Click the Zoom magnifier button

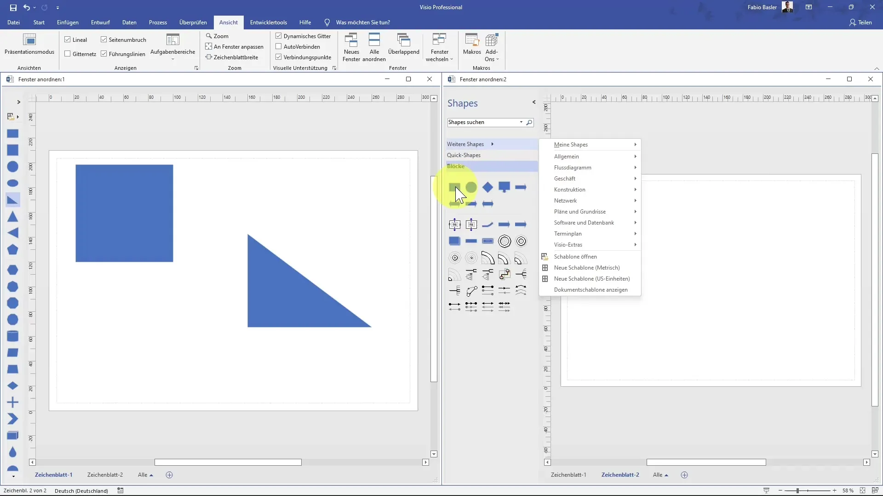[217, 36]
